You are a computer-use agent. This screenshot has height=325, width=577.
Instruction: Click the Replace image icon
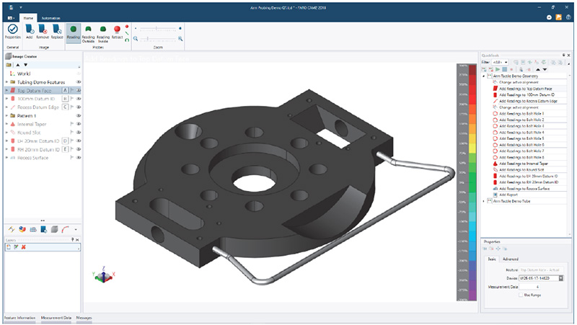[x=58, y=30]
